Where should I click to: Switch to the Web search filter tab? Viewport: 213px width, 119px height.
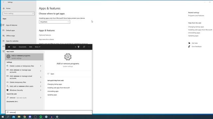tap(31, 47)
